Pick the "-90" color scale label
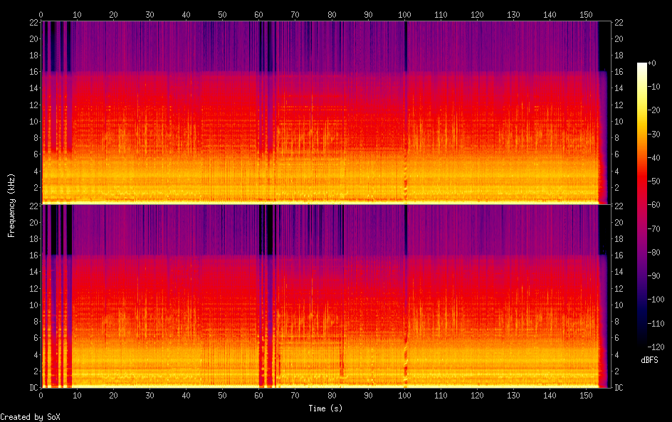 pyautogui.click(x=653, y=276)
